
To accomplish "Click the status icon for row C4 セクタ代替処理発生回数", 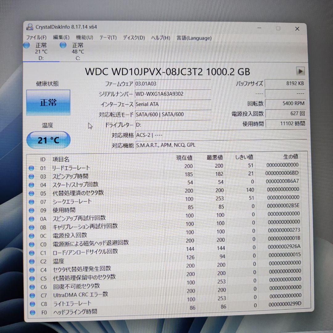I will pyautogui.click(x=32, y=270).
